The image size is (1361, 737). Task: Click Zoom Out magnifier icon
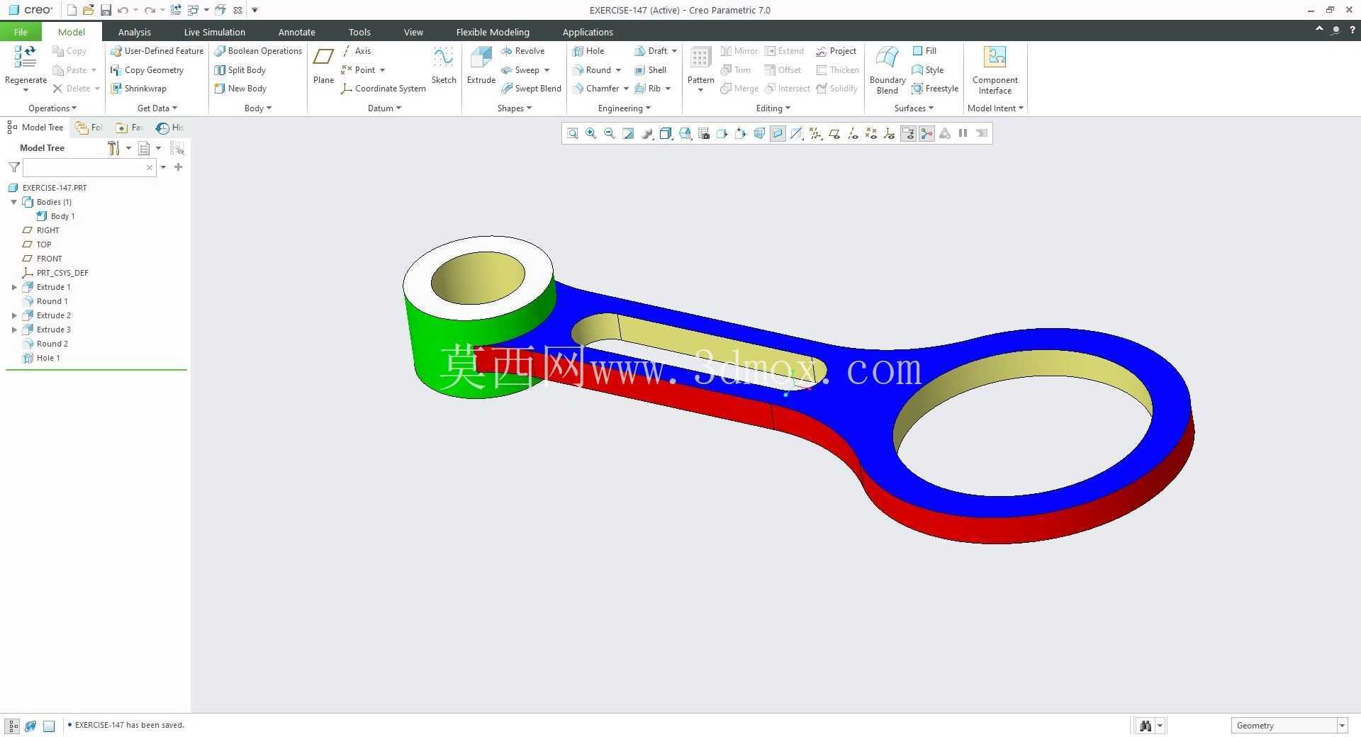610,133
